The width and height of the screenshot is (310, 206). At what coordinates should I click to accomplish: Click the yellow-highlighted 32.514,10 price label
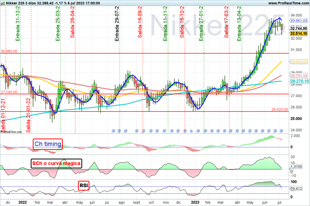tap(299, 33)
